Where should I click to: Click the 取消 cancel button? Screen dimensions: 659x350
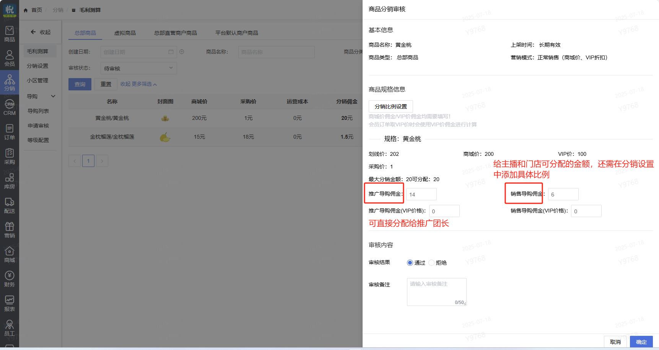click(x=615, y=342)
